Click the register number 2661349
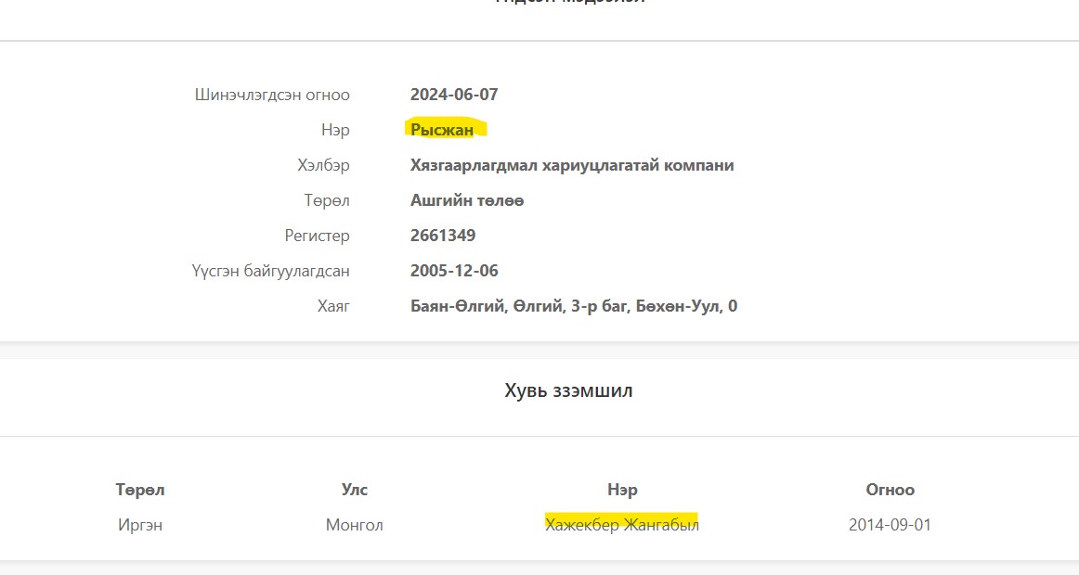Image resolution: width=1079 pixels, height=575 pixels. pyautogui.click(x=442, y=236)
